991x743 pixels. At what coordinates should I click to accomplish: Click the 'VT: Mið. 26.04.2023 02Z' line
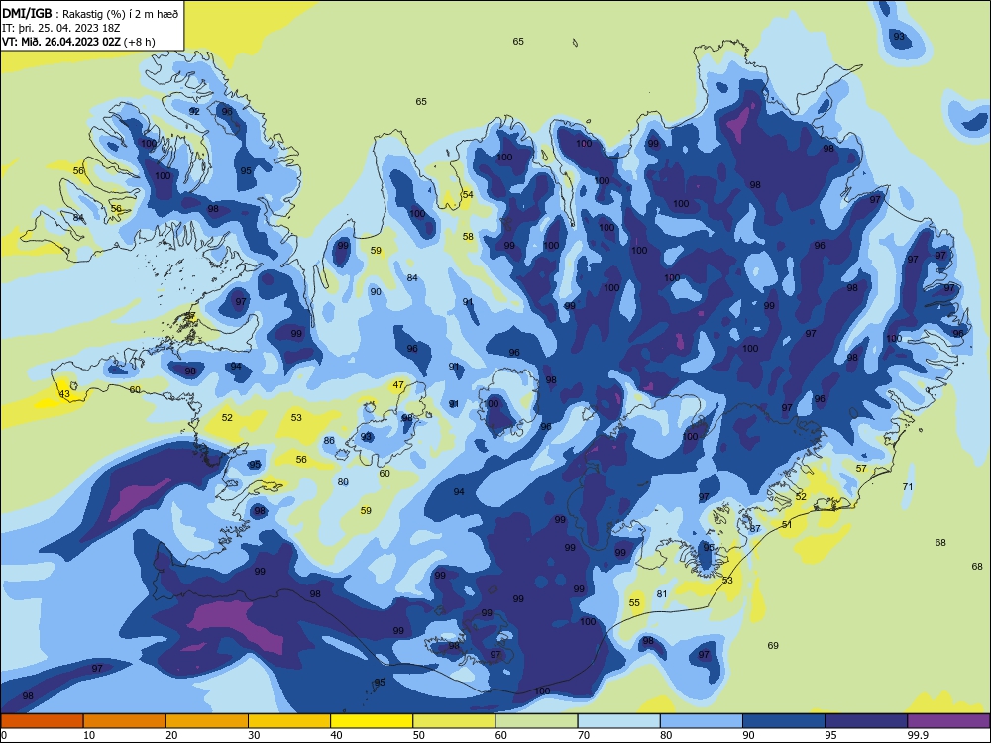(x=61, y=42)
